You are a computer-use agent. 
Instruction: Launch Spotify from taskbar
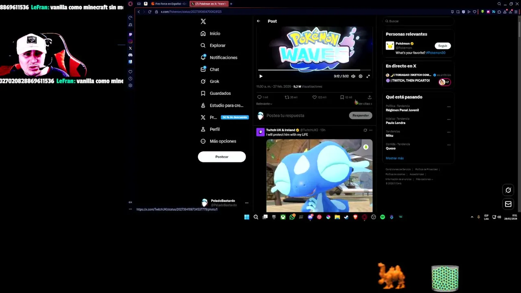click(383, 217)
